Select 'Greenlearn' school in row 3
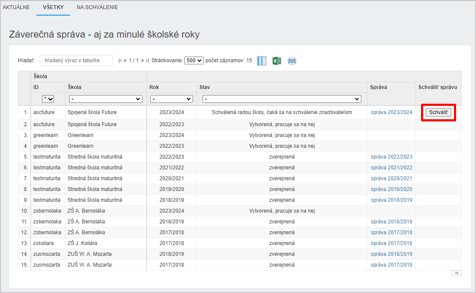This screenshot has width=476, height=293. click(x=80, y=135)
